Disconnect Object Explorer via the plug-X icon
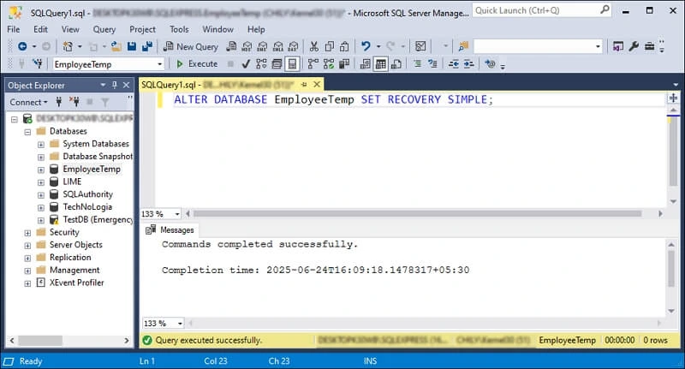The height and width of the screenshot is (369, 685). (x=74, y=102)
